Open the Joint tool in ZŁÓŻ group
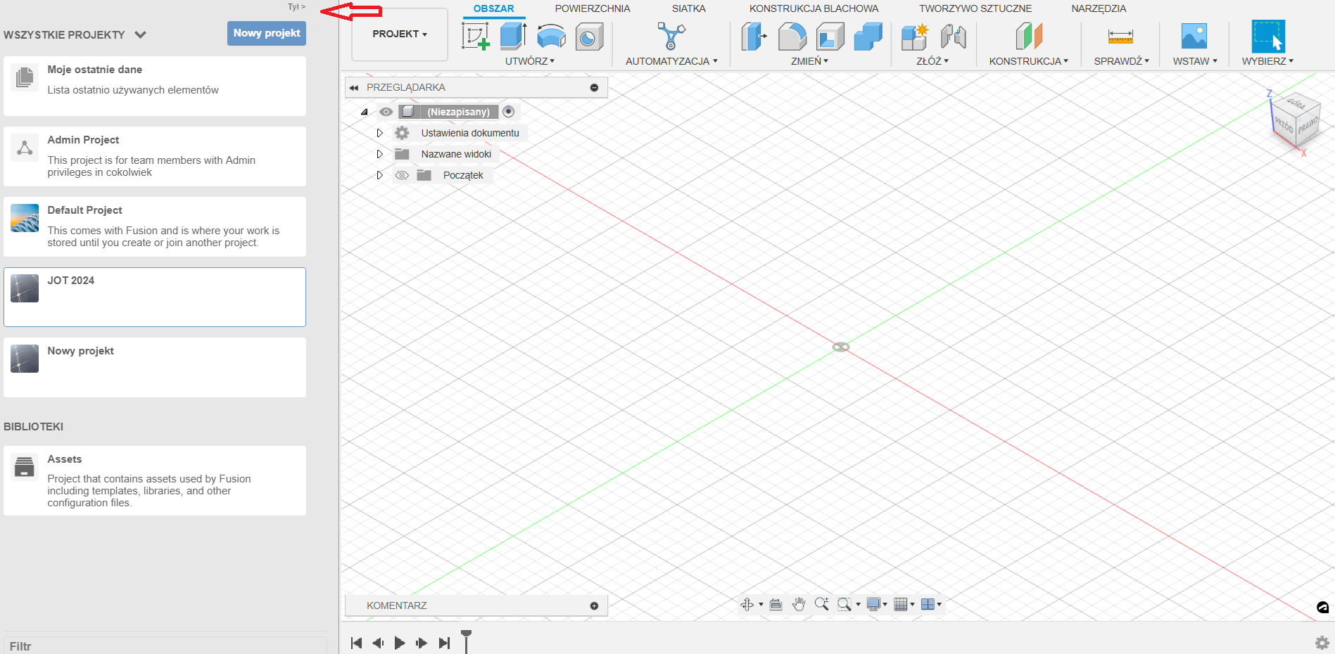The image size is (1335, 654). 953,36
